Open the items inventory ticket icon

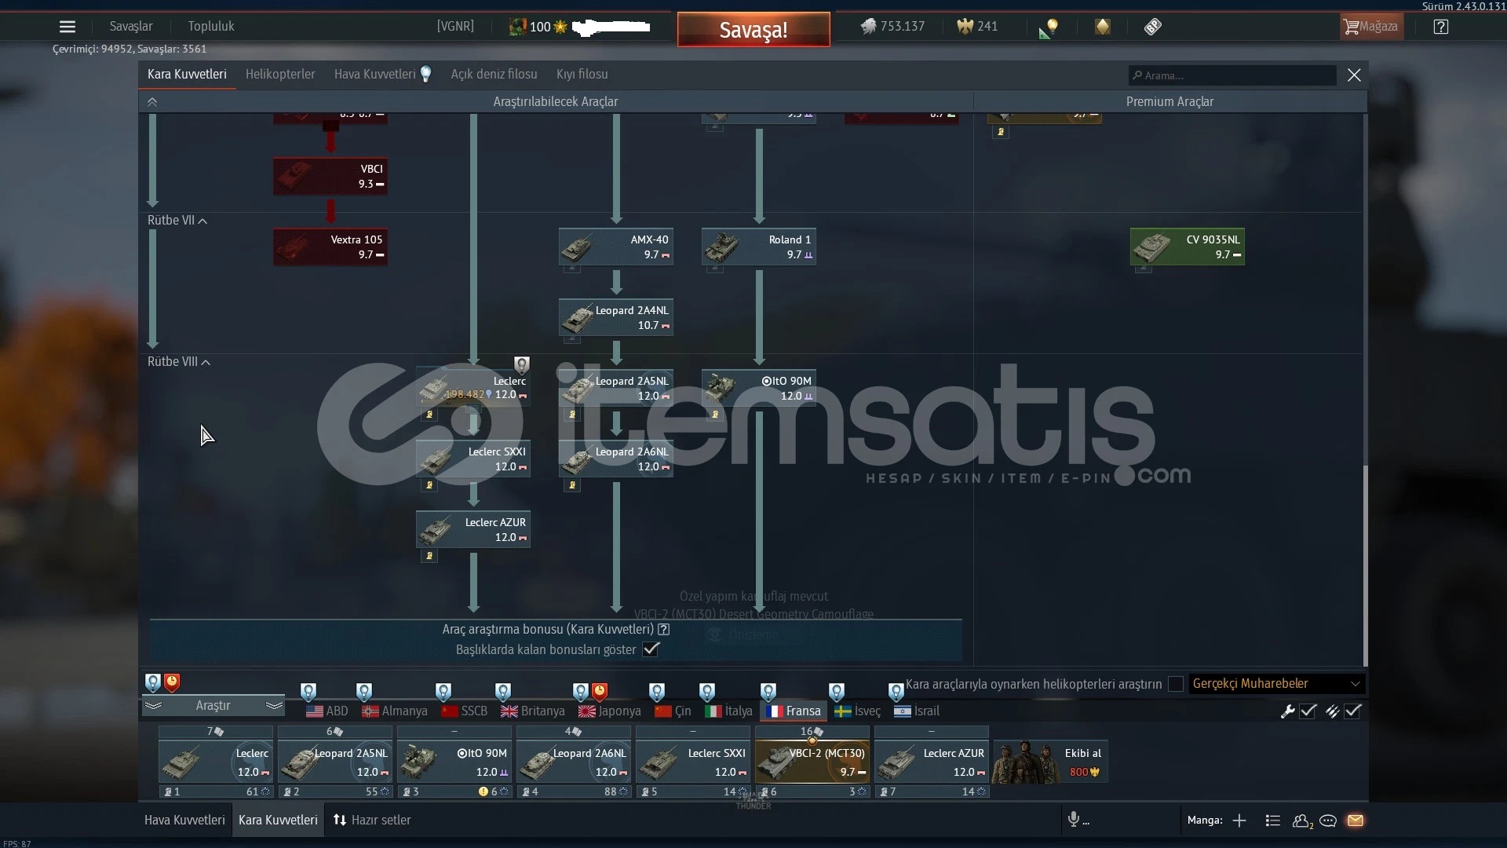coord(1153,27)
